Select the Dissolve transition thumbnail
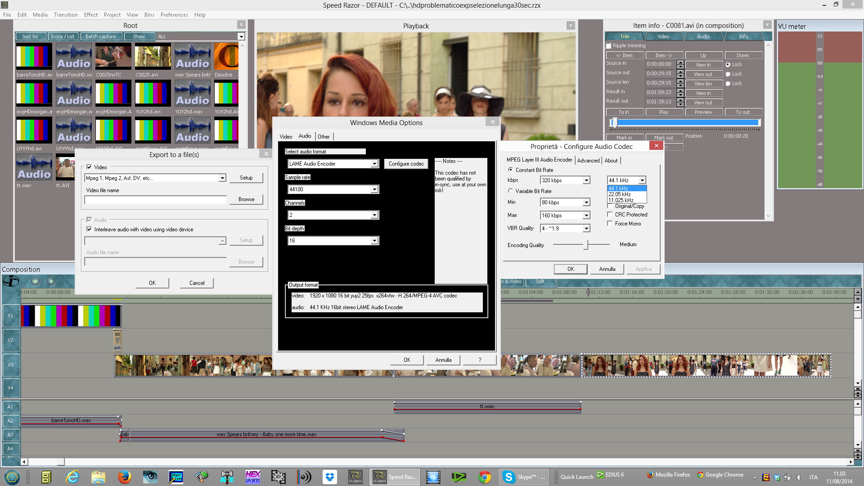 pyautogui.click(x=226, y=56)
